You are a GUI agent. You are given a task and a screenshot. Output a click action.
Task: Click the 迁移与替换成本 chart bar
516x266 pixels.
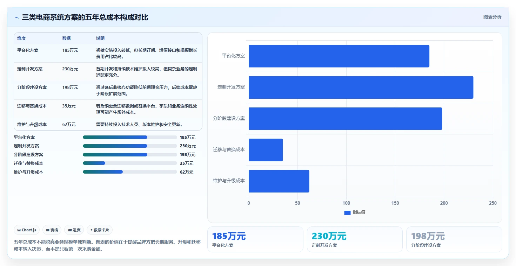[x=266, y=150]
